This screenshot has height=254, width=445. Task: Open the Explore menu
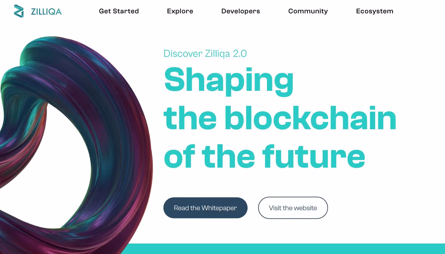click(x=180, y=11)
